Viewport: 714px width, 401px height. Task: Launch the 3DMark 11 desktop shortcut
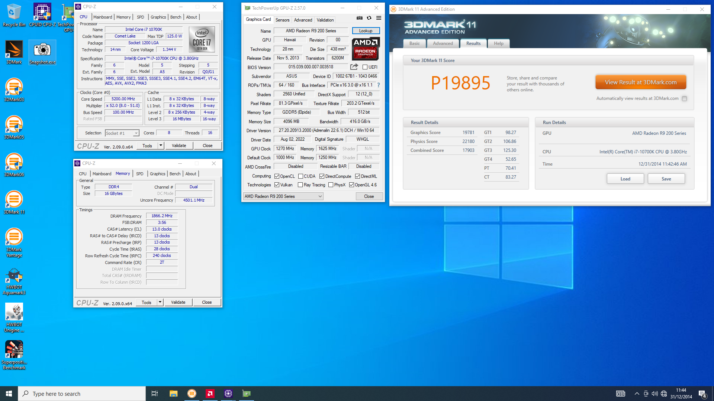point(14,202)
